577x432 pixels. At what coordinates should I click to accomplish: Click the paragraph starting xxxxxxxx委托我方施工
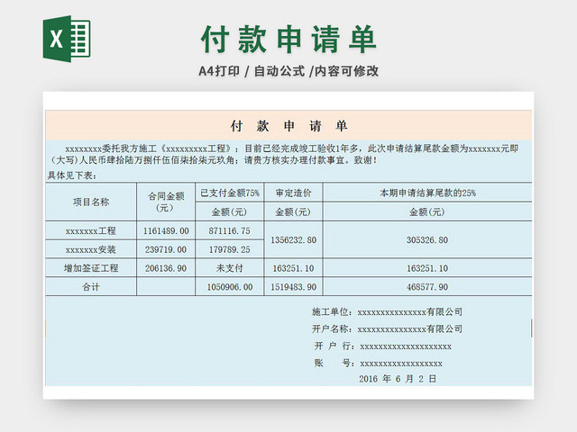tap(284, 154)
